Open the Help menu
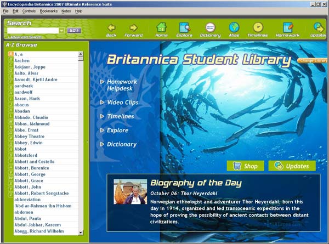This screenshot has height=244, width=329. [78, 11]
